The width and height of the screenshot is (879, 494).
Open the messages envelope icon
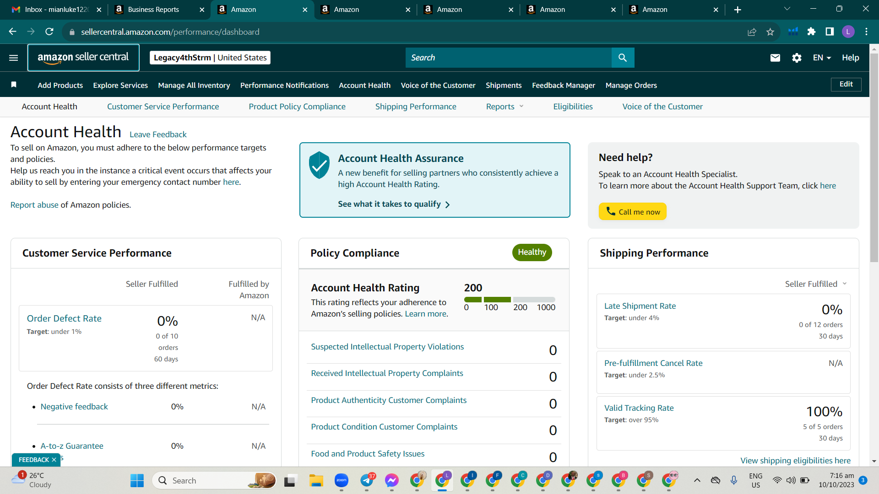coord(775,58)
